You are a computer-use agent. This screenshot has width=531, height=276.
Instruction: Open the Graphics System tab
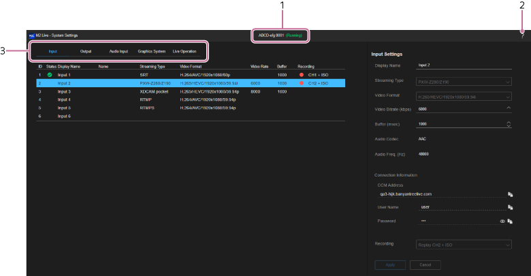point(152,52)
